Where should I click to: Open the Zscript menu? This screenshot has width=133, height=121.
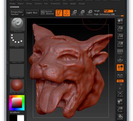click(x=82, y=4)
